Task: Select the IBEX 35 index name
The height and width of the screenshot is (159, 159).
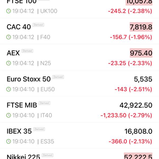Action: pos(19,131)
